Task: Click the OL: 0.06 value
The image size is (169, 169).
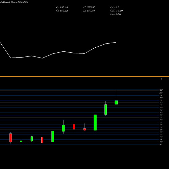Action: pyautogui.click(x=116, y=14)
